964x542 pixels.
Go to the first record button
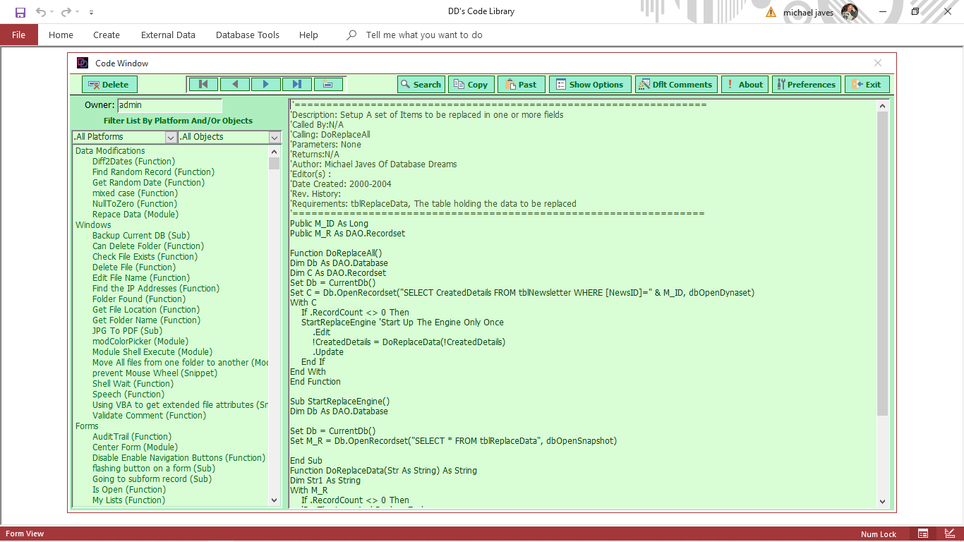[203, 85]
